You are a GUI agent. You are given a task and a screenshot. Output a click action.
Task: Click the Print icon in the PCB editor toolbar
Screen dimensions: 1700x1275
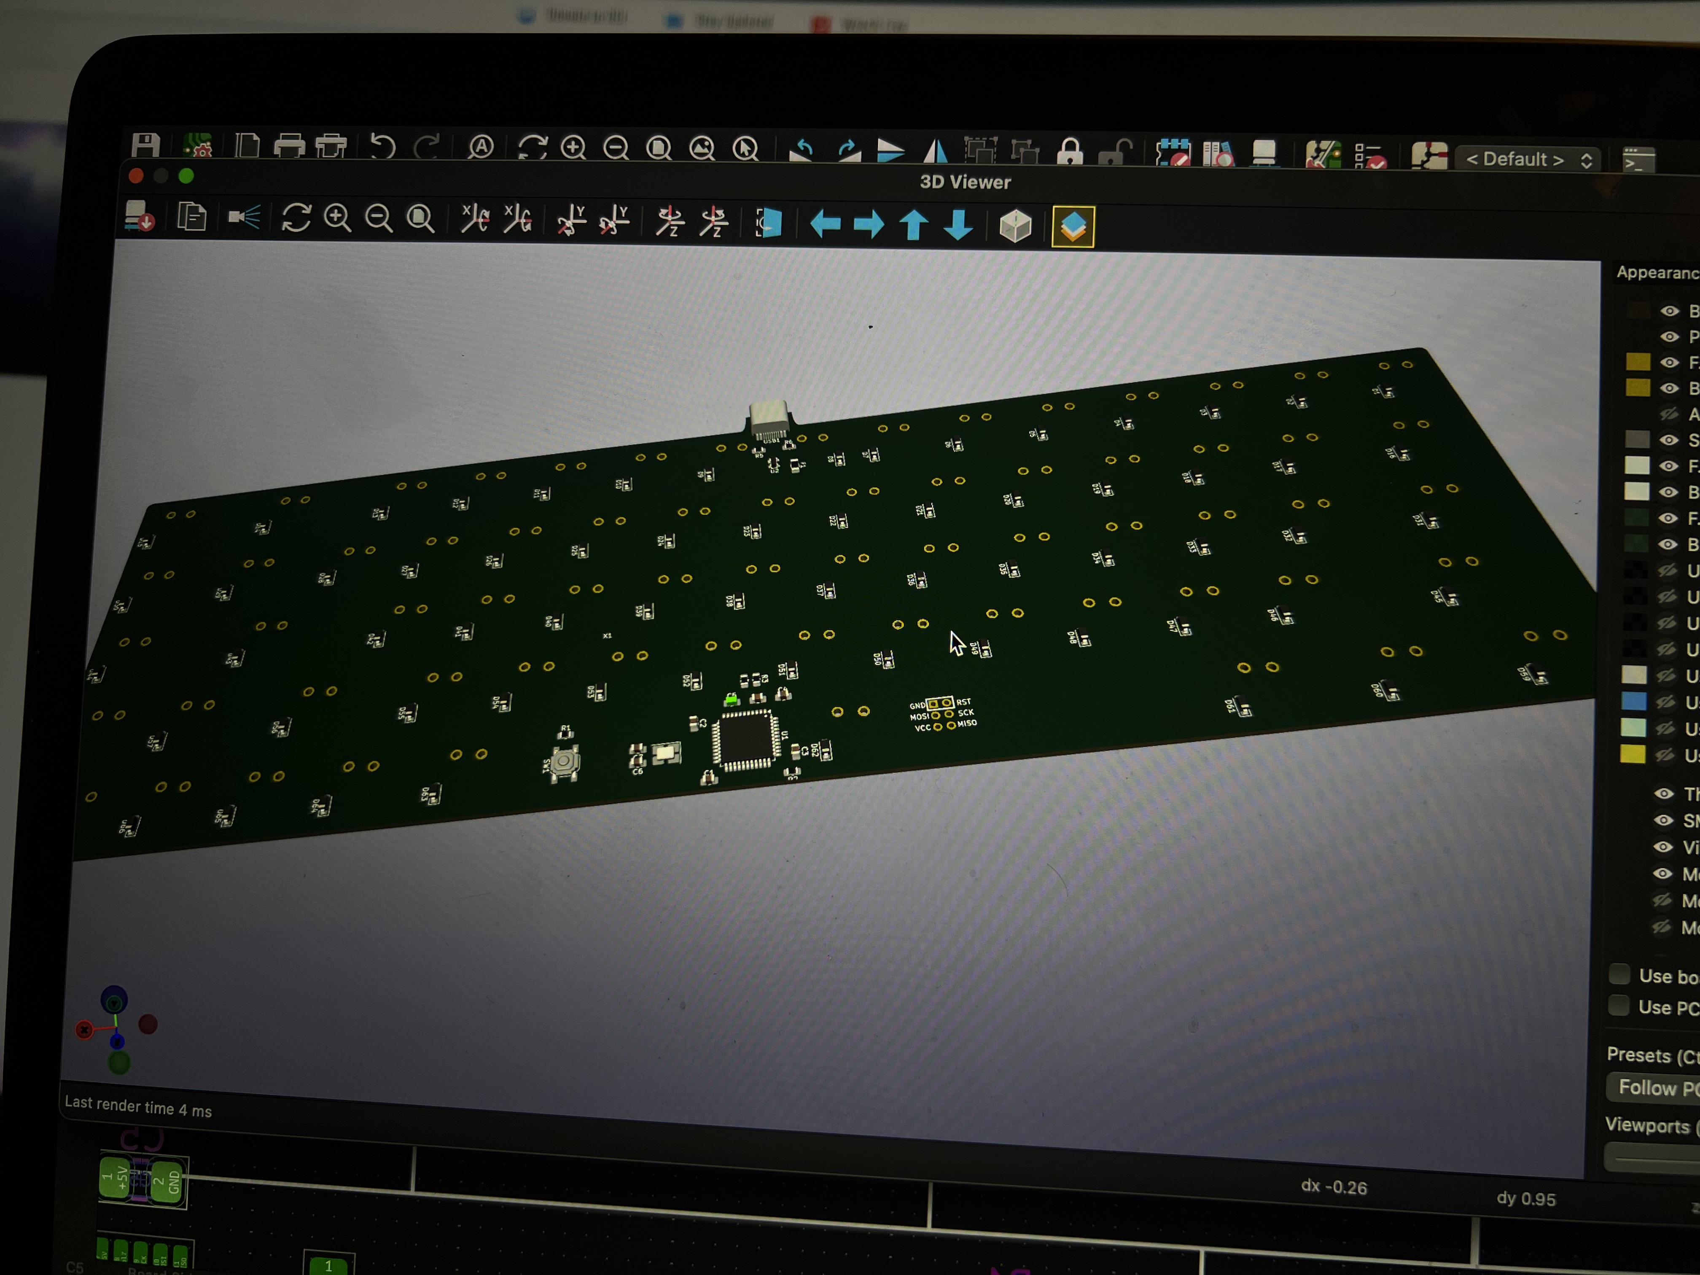(289, 145)
